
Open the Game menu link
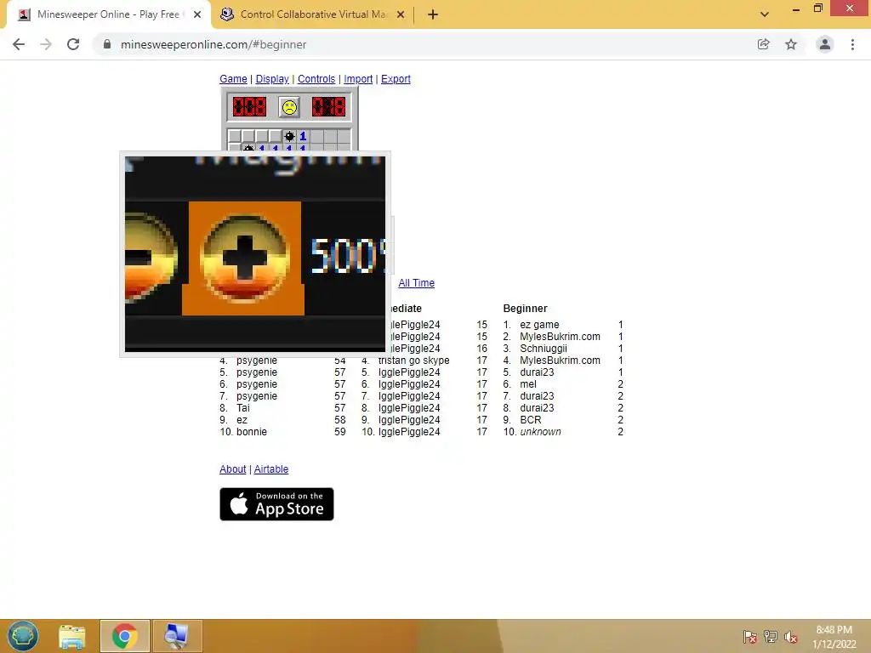pos(233,79)
